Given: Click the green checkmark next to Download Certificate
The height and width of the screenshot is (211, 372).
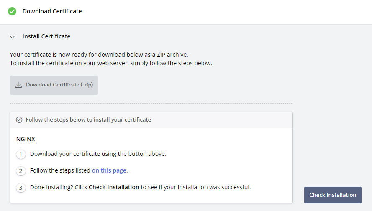Looking at the screenshot, I should click(12, 11).
